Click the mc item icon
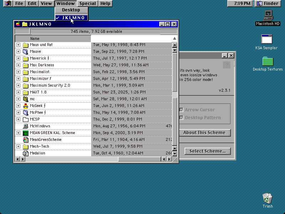 click(x=26, y=99)
